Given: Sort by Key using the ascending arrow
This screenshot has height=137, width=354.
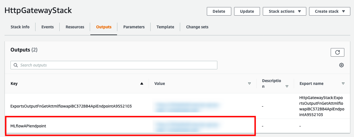Looking at the screenshot, I should click(142, 84).
